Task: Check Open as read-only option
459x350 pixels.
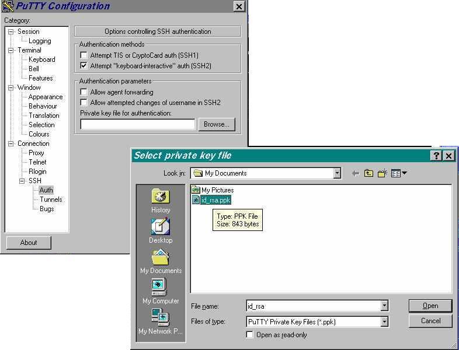Action: [250, 335]
